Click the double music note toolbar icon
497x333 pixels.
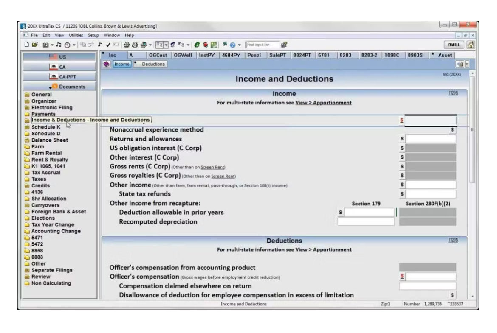pos(59,45)
